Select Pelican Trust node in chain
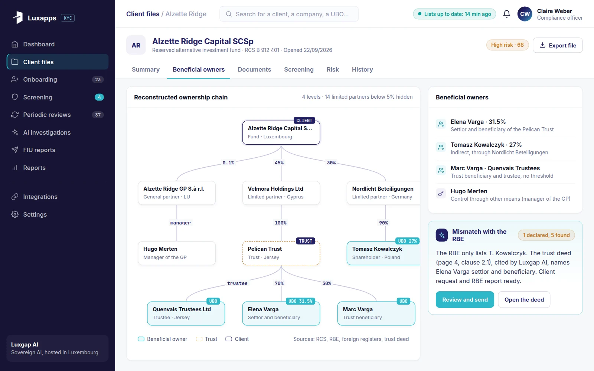Image resolution: width=594 pixels, height=371 pixels. pyautogui.click(x=281, y=253)
